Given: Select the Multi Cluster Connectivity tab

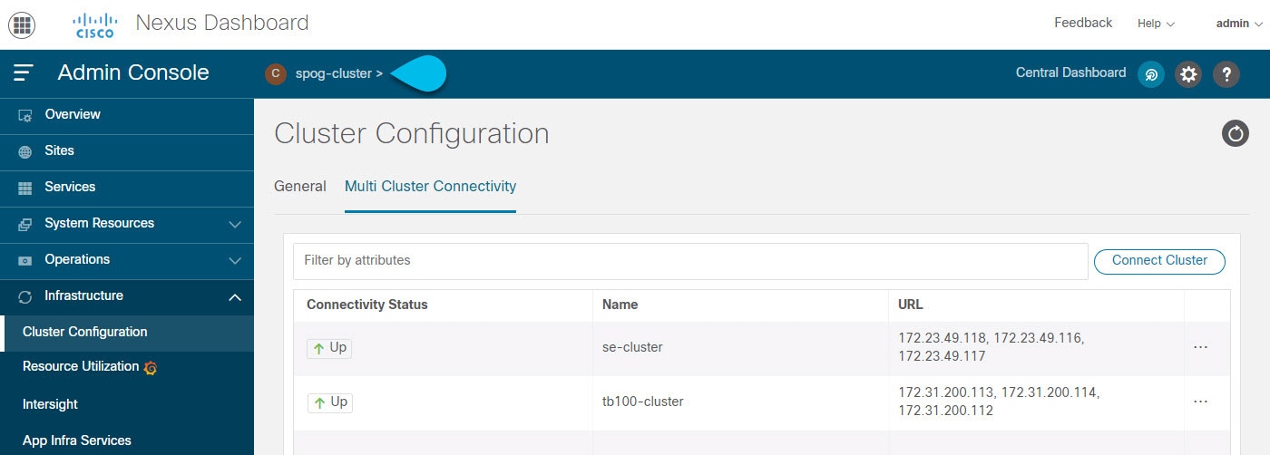Looking at the screenshot, I should point(430,187).
